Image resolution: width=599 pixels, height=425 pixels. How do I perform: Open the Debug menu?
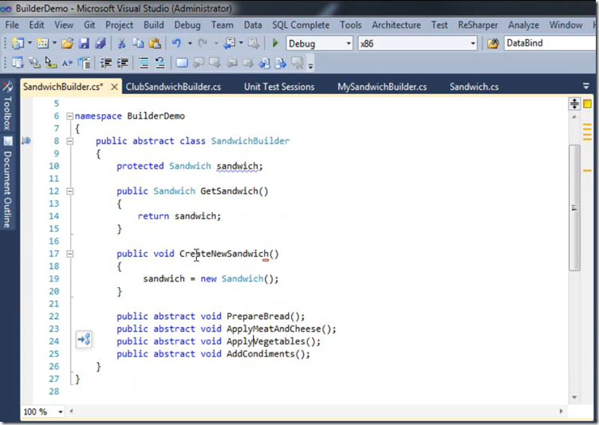pyautogui.click(x=187, y=25)
